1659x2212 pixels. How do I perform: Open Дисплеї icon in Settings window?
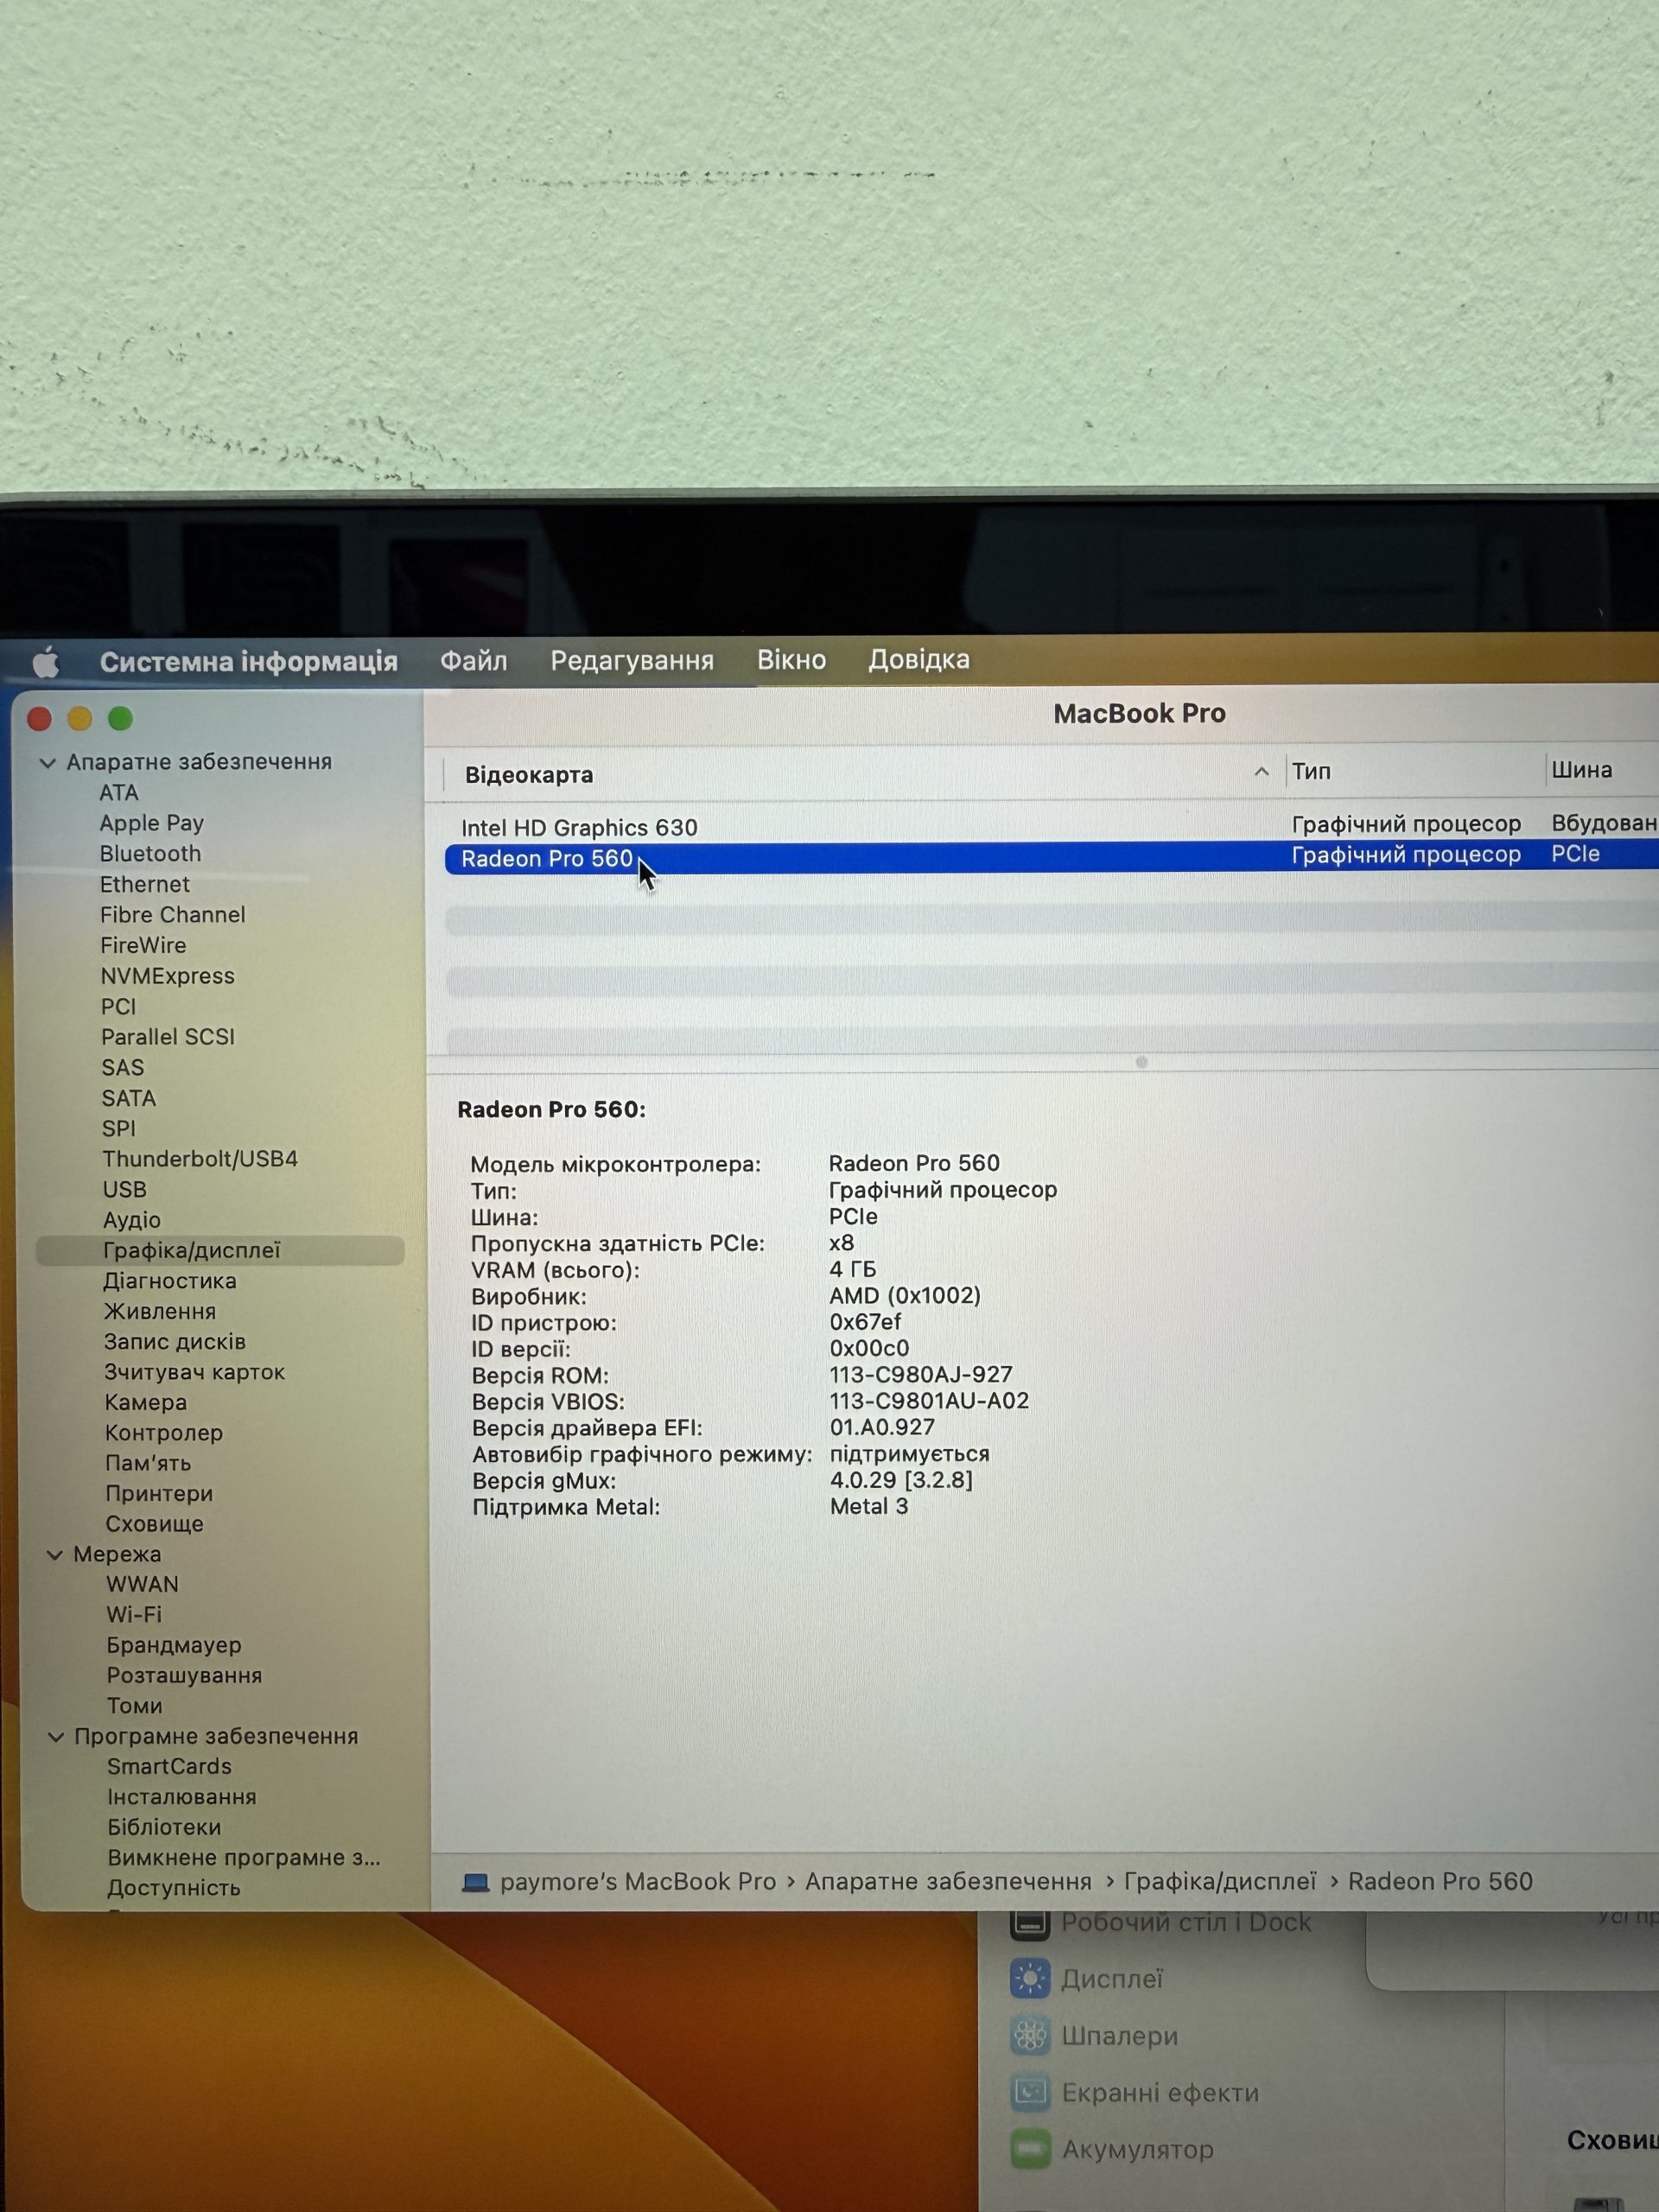click(1029, 1979)
